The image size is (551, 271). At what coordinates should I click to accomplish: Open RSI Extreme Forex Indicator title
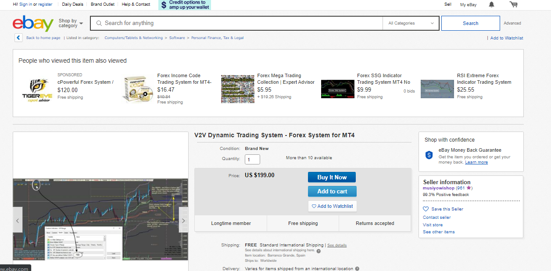coord(484,79)
